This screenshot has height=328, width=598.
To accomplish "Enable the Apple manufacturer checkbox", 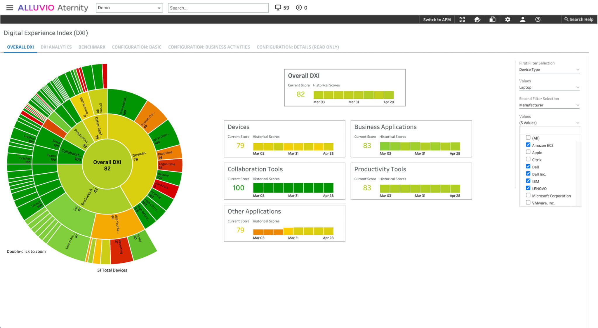I will coord(528,152).
